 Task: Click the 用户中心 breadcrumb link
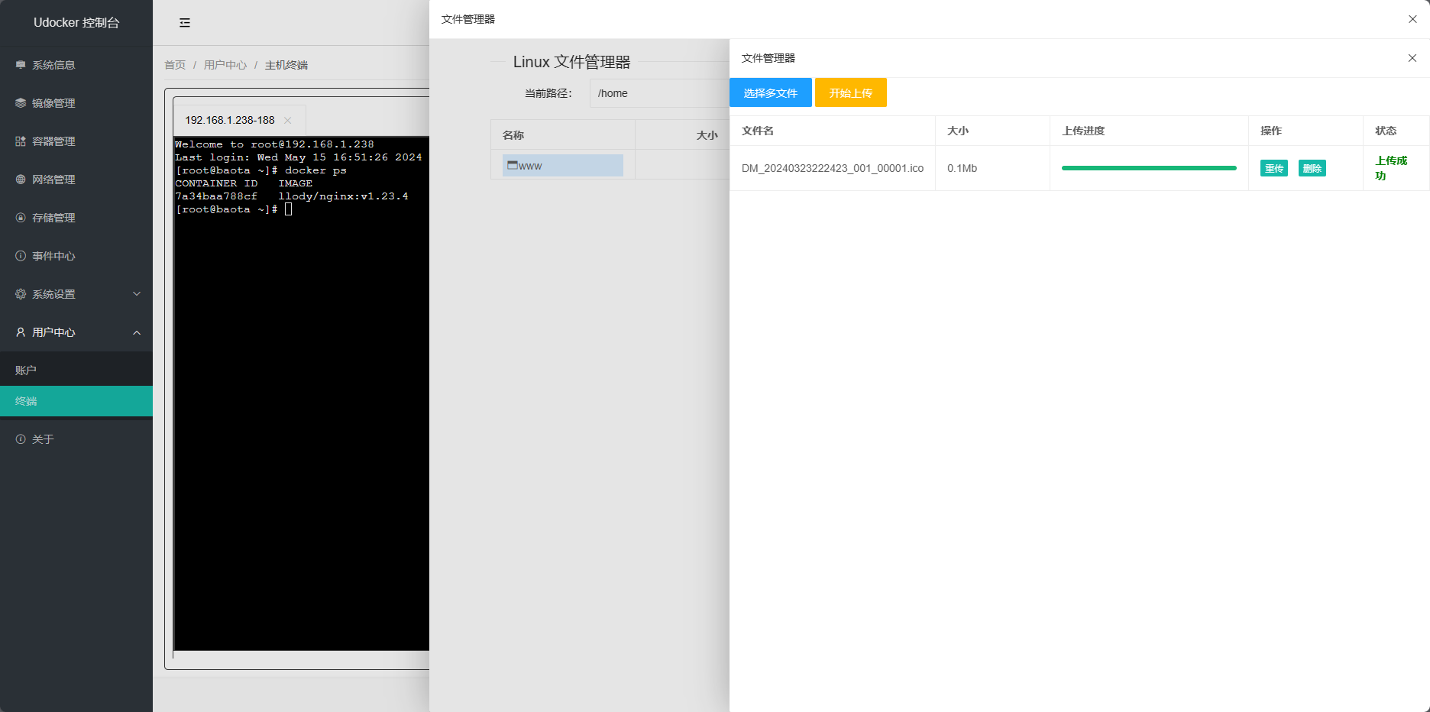(x=225, y=65)
